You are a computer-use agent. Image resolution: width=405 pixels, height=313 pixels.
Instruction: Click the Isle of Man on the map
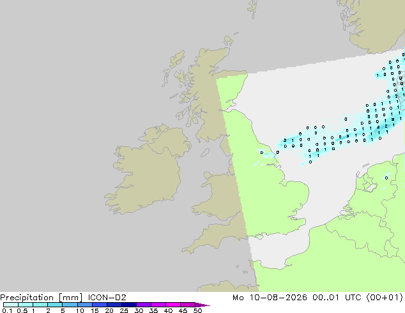pos(205,153)
